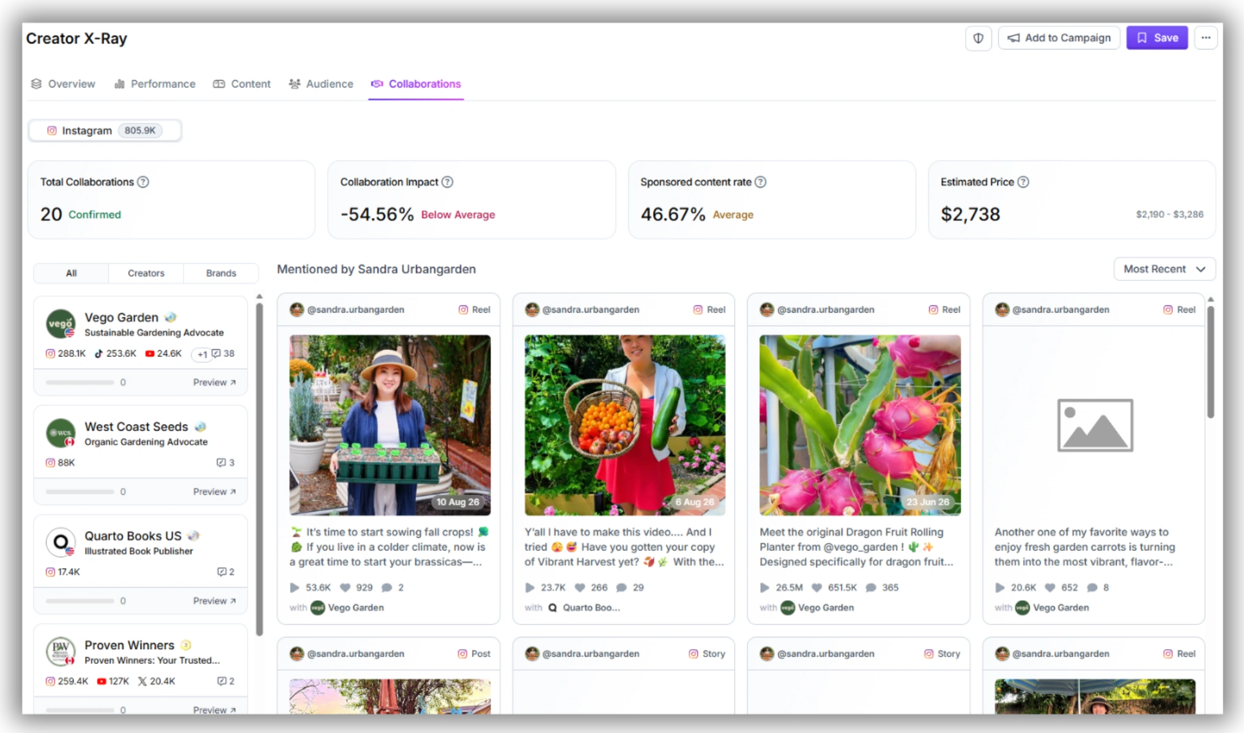Image resolution: width=1244 pixels, height=733 pixels.
Task: Go to the Content tab
Action: click(x=242, y=84)
